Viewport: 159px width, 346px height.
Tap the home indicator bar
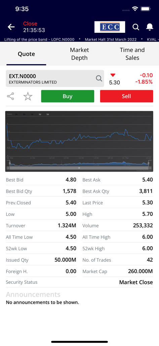point(79,342)
